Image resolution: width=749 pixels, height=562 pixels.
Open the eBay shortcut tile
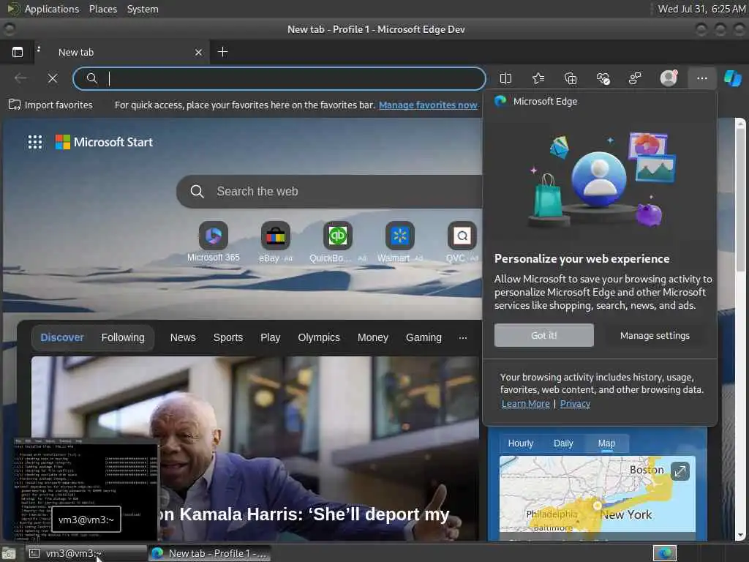(275, 241)
